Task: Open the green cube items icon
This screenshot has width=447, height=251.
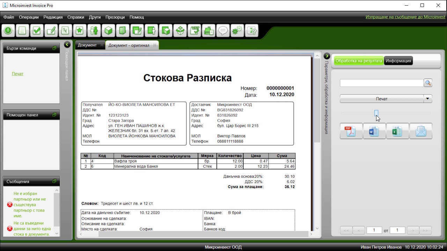Action: point(108,31)
